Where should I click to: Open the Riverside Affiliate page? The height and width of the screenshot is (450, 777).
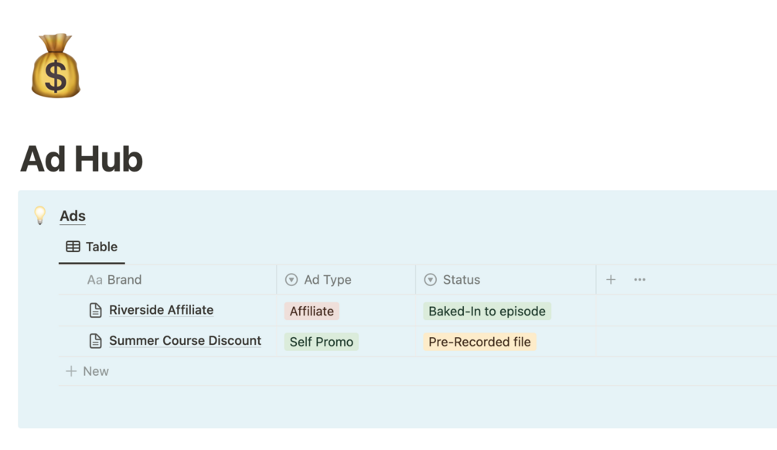click(161, 310)
